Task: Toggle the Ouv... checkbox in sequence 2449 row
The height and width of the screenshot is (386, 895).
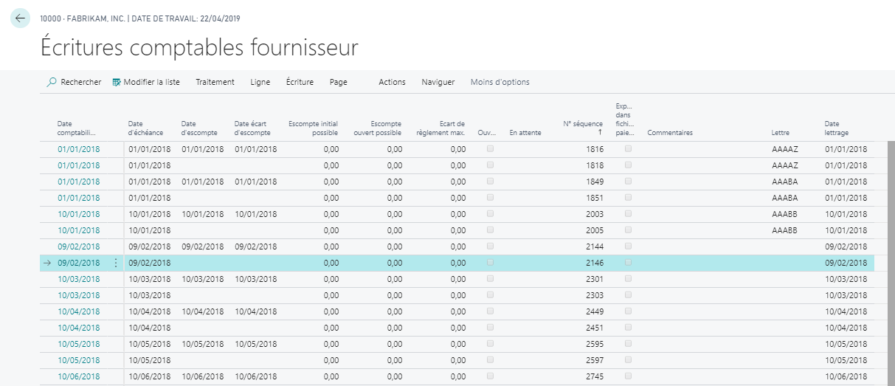Action: click(x=491, y=311)
